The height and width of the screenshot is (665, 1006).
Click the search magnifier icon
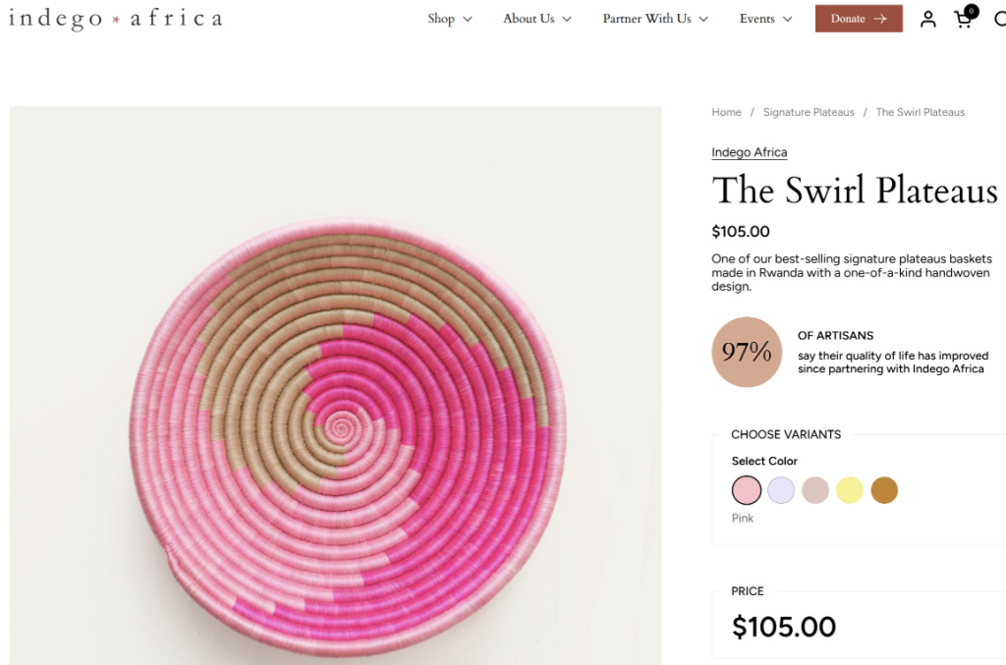1001,19
